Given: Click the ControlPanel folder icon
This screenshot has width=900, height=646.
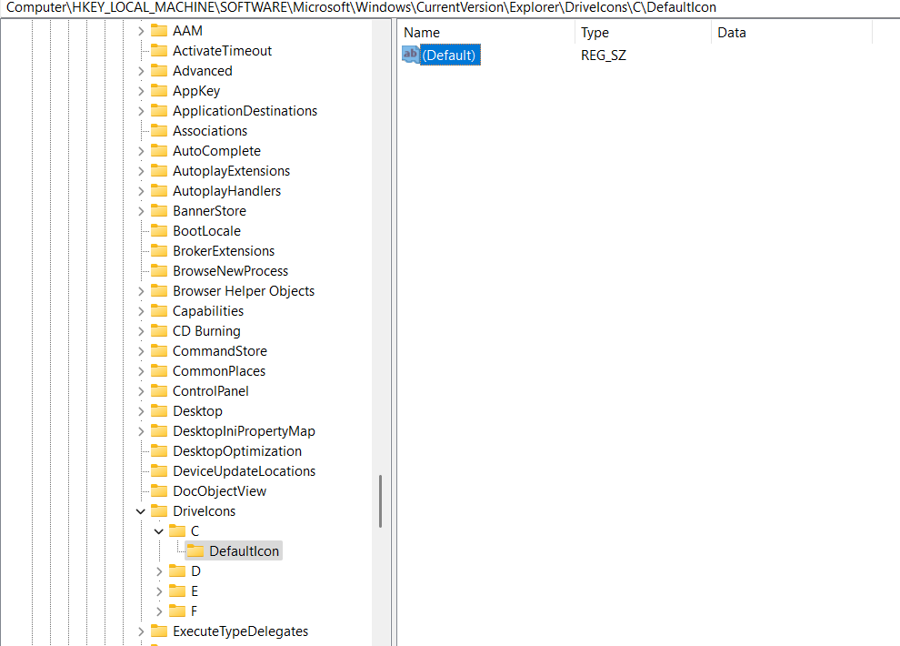Looking at the screenshot, I should click(x=159, y=391).
